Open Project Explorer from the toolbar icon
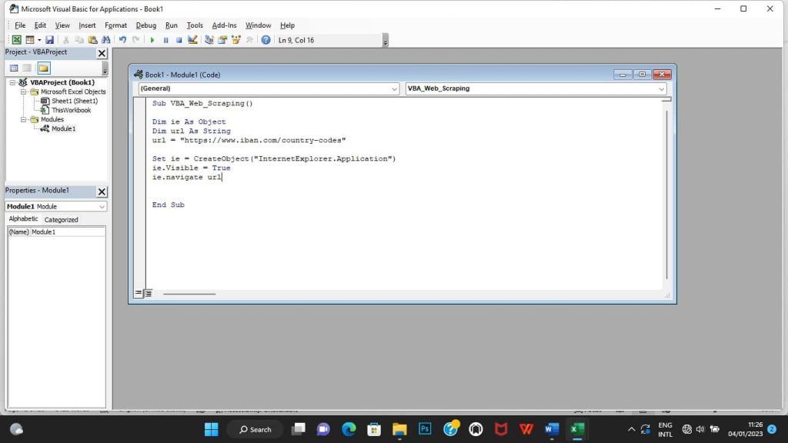The height and width of the screenshot is (443, 788). click(x=209, y=40)
